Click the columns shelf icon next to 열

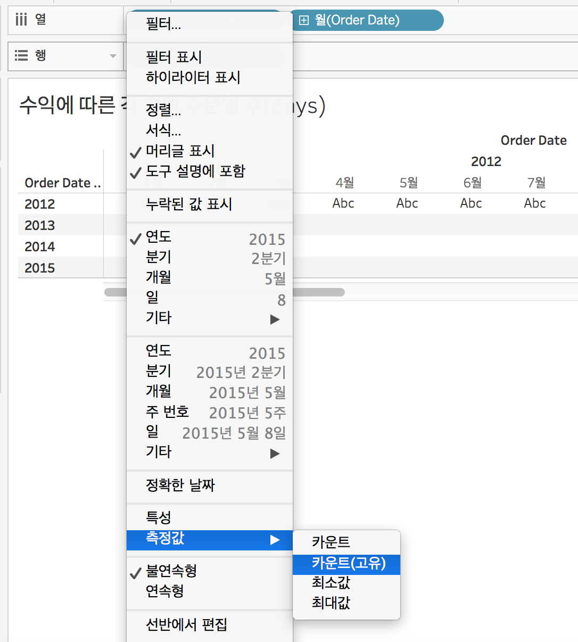[x=21, y=20]
